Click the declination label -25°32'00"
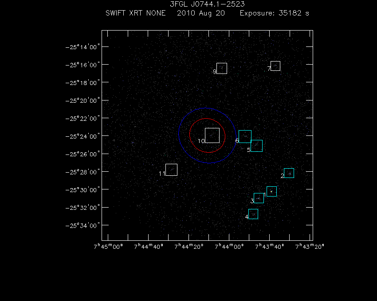Viewport: 377px width, 301px height. 82,208
